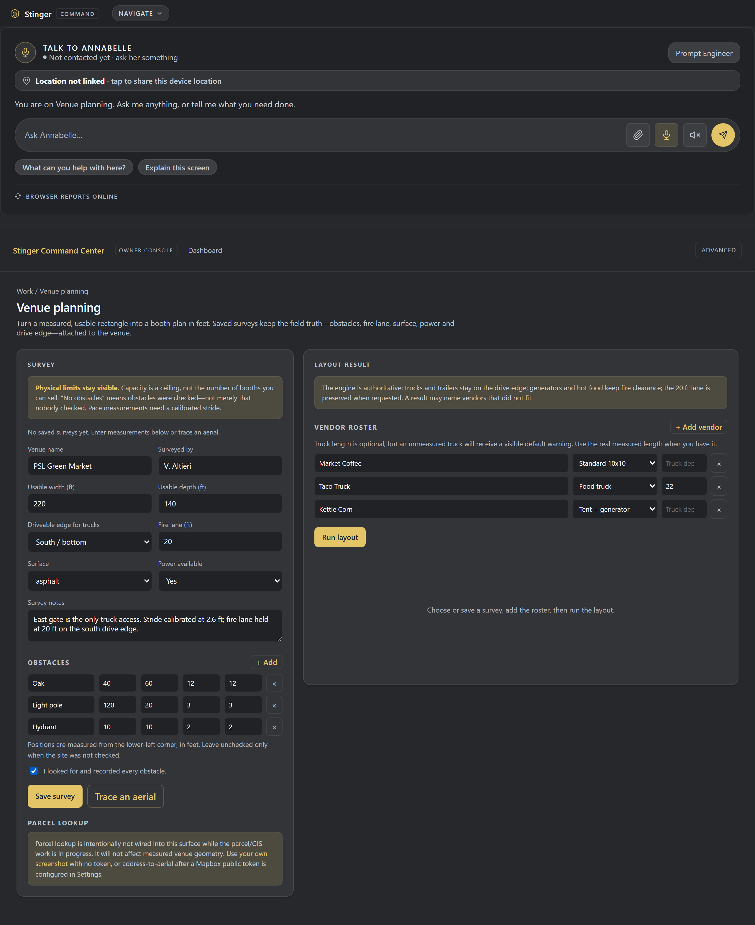
Task: Open the Prompt Engineer button
Action: click(x=704, y=53)
